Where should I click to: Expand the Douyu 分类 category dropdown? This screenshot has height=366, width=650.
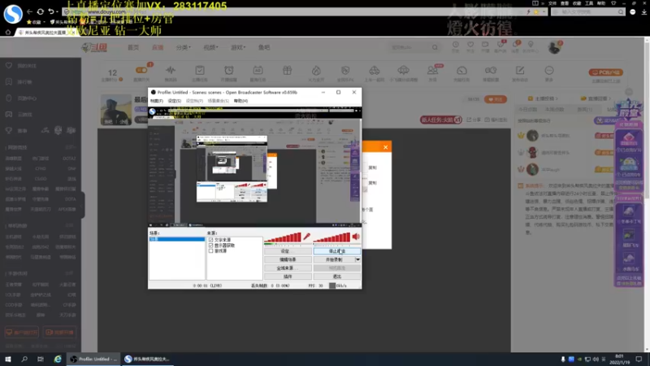[x=184, y=47]
